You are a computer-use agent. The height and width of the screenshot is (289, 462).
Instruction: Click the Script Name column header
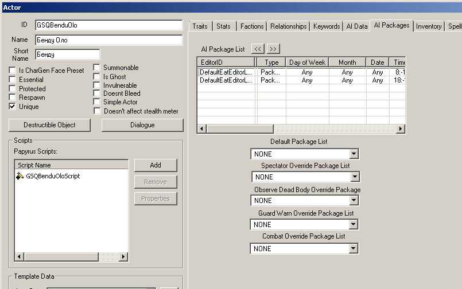[71, 165]
